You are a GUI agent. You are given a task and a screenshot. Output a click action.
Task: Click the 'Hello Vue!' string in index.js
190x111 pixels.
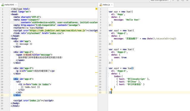click(133, 20)
